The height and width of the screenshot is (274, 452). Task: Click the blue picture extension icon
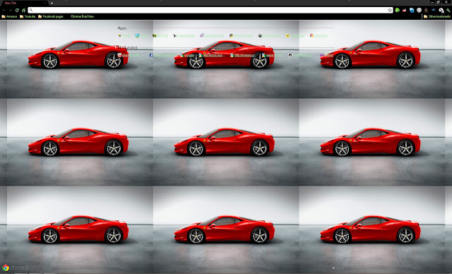point(412,10)
